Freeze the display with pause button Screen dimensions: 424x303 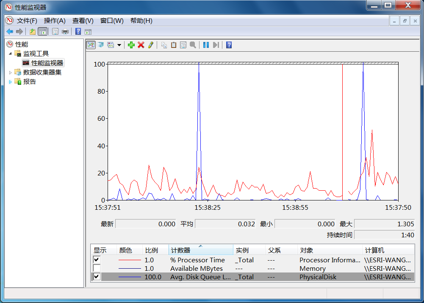pos(206,45)
